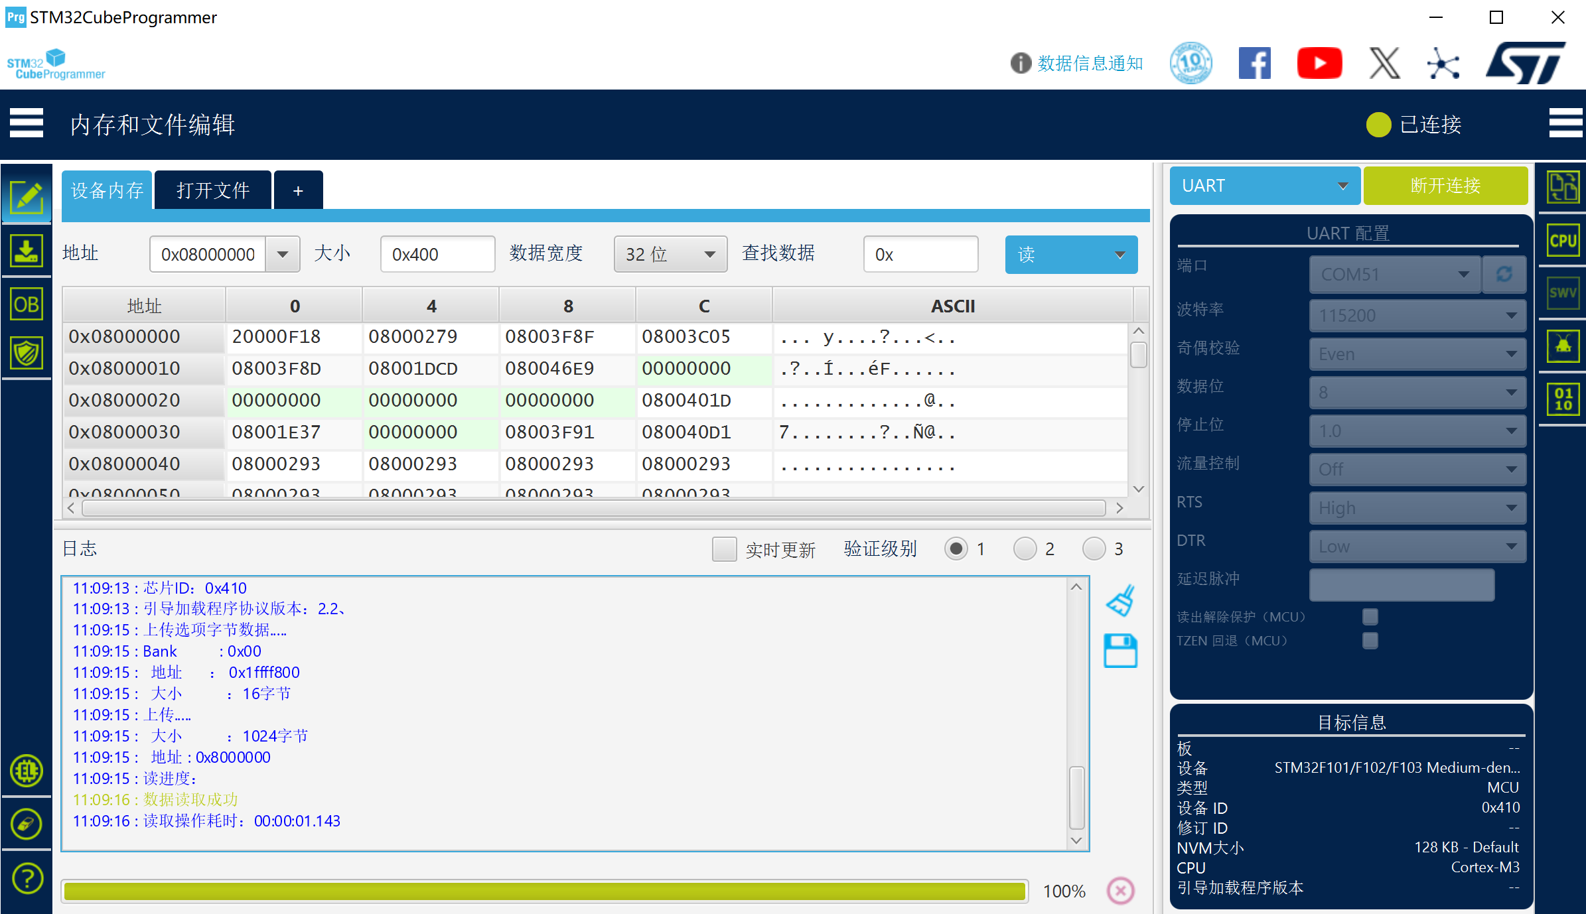Click the 查找数据 search input field
Viewport: 1586px width, 914px height.
tap(920, 255)
